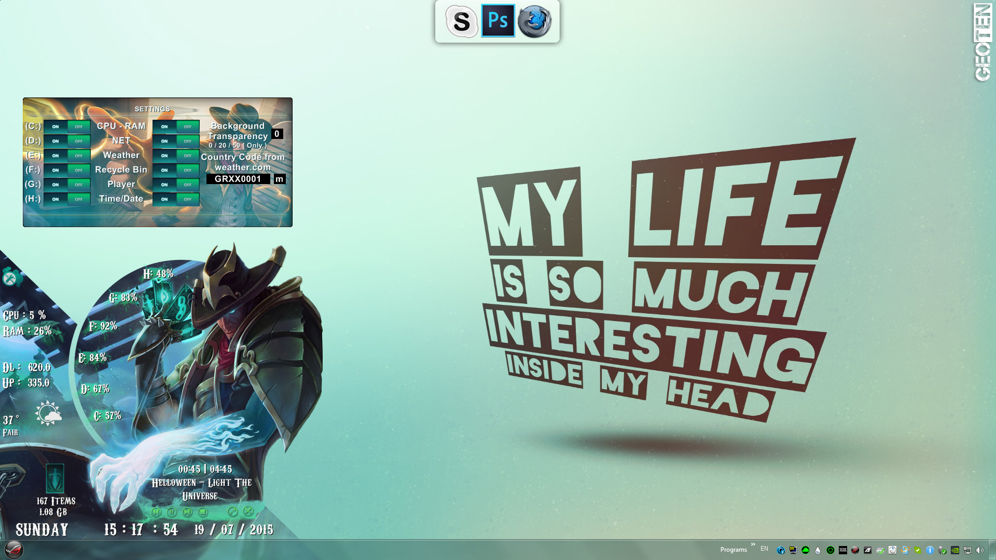Open the wrench settings gear icon
The image size is (996, 560).
(10, 278)
